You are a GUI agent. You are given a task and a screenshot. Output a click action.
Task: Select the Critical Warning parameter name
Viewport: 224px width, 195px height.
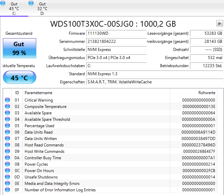pyautogui.click(x=39, y=100)
